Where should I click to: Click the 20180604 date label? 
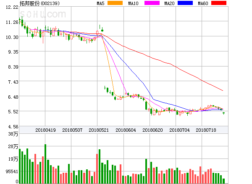tap(126, 130)
